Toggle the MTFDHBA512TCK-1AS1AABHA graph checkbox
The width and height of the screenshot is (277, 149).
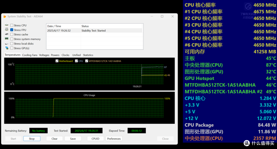tap(87, 61)
